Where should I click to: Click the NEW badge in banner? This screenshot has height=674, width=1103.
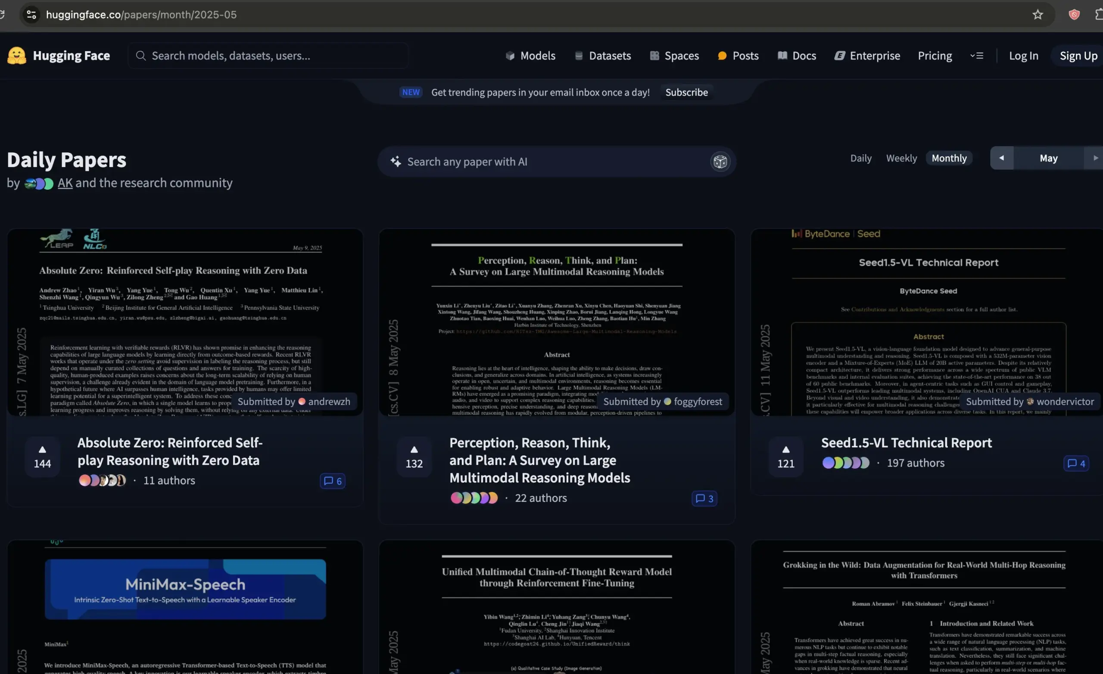pos(411,92)
